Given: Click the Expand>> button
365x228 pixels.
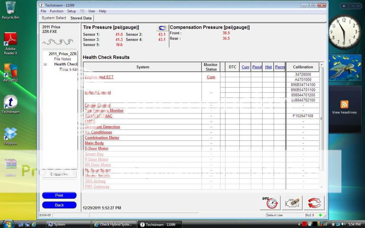Looking at the screenshot, I should (x=59, y=174).
